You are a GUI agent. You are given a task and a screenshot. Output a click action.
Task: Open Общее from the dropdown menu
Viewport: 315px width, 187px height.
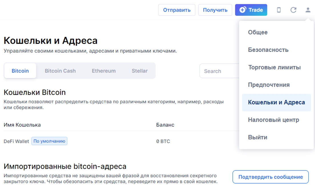click(x=276, y=32)
